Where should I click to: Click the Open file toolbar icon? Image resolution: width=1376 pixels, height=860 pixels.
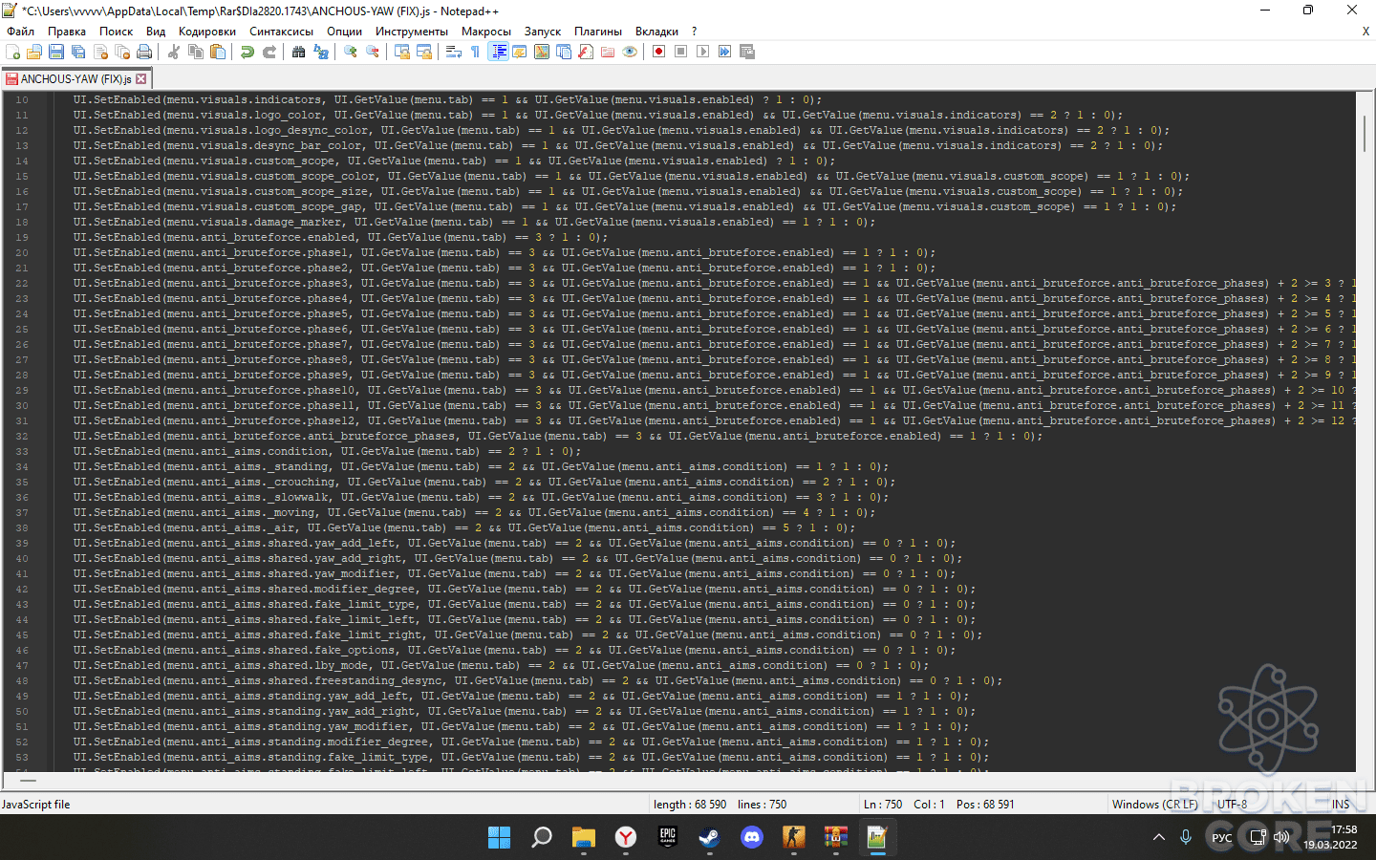[x=34, y=52]
